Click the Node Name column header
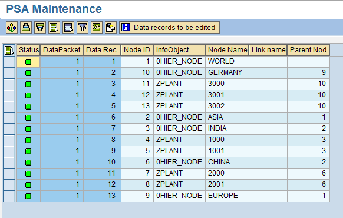Viewport: 343px width, 218px height. [227, 50]
